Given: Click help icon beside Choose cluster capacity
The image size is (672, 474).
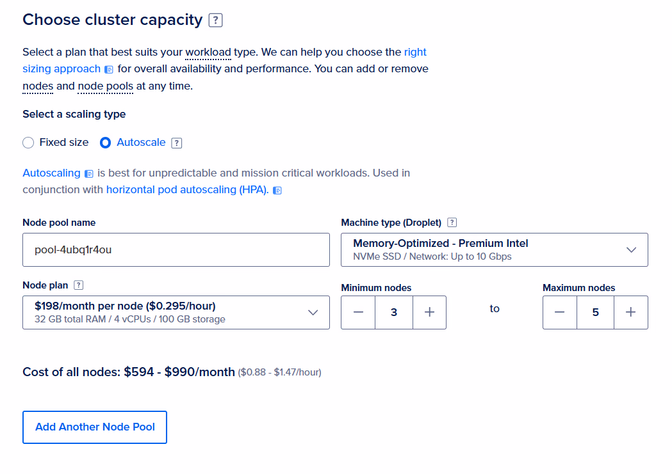Looking at the screenshot, I should (x=216, y=20).
